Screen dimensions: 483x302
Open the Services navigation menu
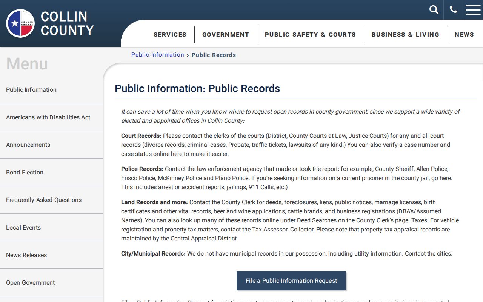170,34
